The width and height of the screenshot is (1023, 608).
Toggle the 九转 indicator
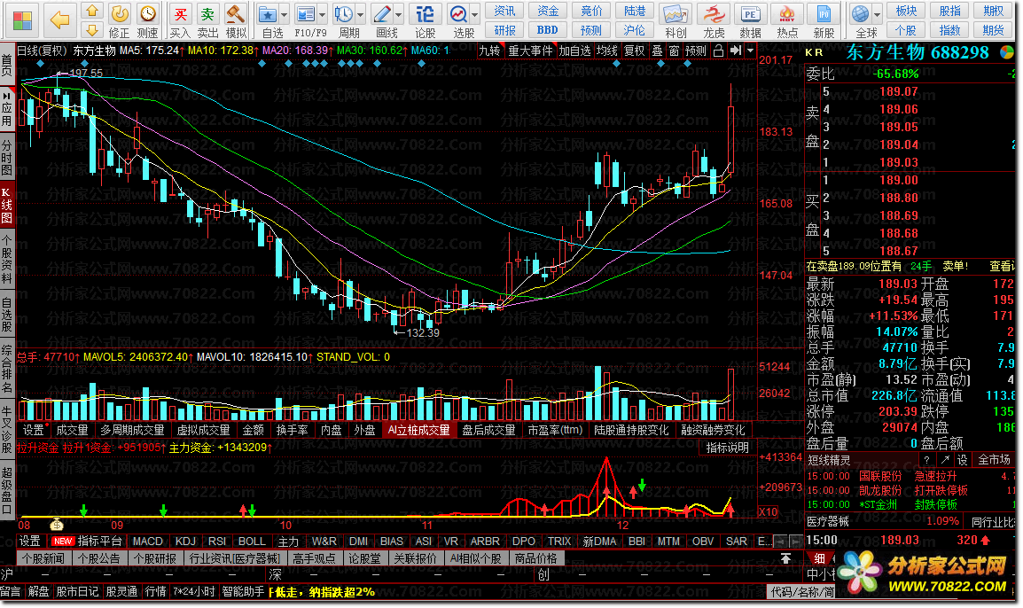click(489, 51)
